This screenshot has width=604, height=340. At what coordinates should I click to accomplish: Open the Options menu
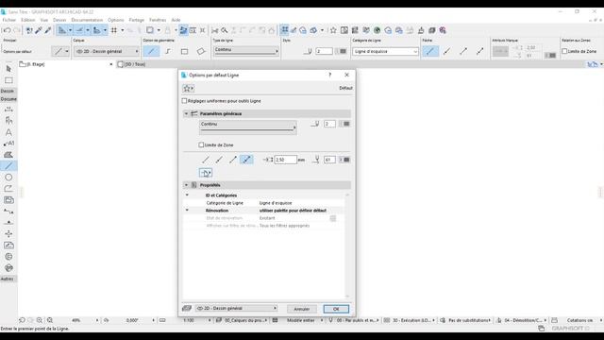pyautogui.click(x=116, y=20)
